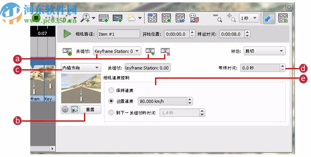Zoom in the timeline with plus magnifier

(231, 18)
